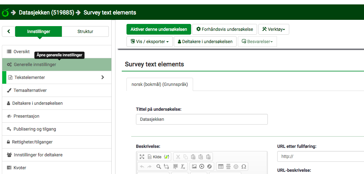Image resolution: width=364 pixels, height=174 pixels.
Task: Open the LimeReplacementFields placeholder icon
Action: (167, 157)
